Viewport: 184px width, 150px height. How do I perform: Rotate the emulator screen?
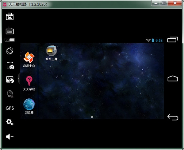[x=10, y=51]
